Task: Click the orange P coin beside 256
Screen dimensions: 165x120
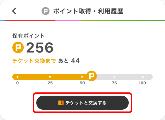Action: coord(18,47)
